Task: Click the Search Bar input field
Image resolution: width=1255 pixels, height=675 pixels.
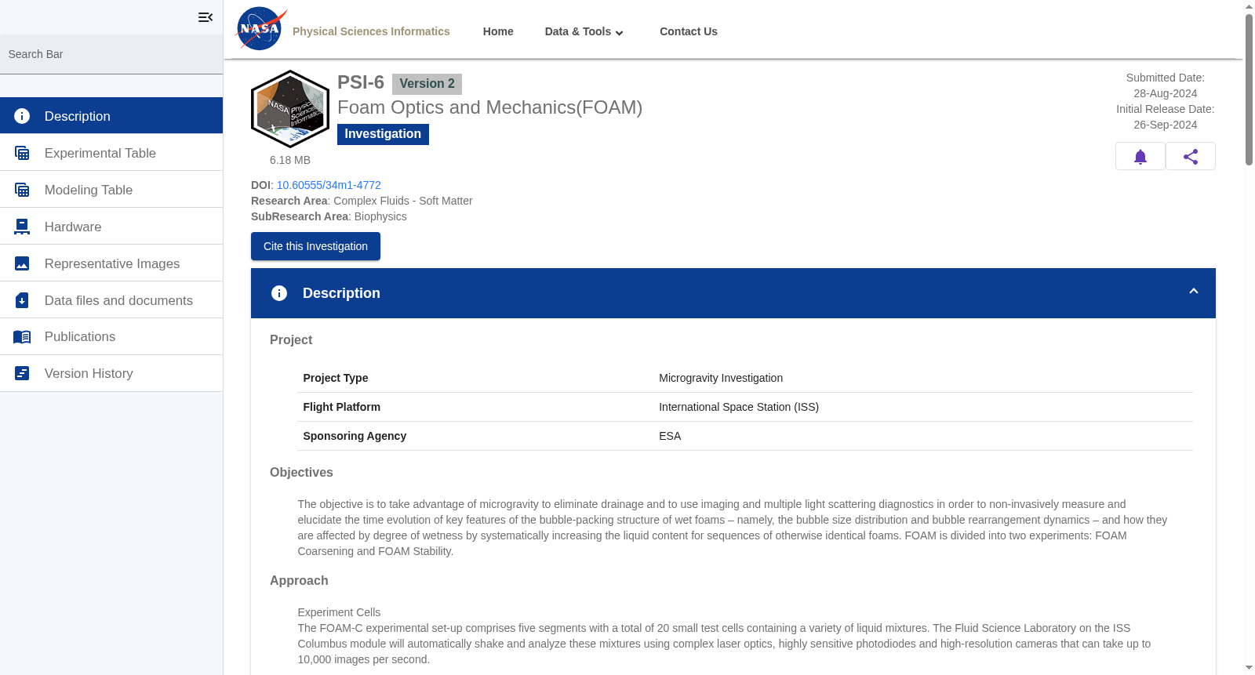Action: (111, 54)
